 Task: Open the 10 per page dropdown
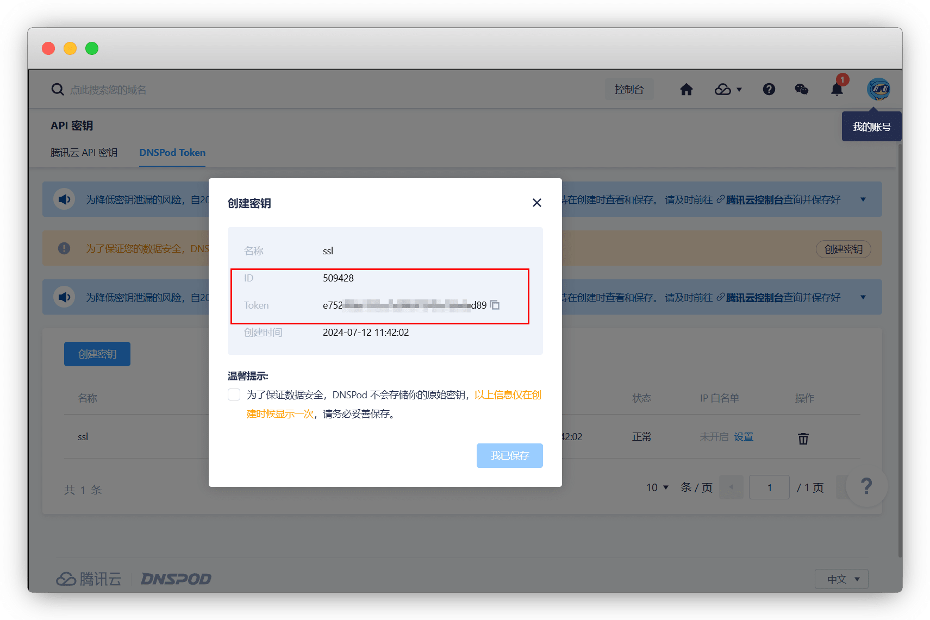tap(657, 487)
